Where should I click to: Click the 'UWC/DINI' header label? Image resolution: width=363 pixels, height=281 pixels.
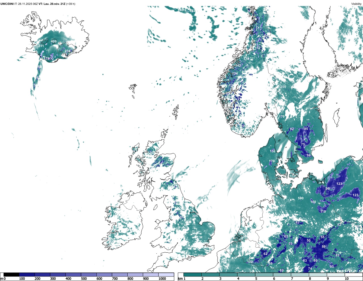7,4
